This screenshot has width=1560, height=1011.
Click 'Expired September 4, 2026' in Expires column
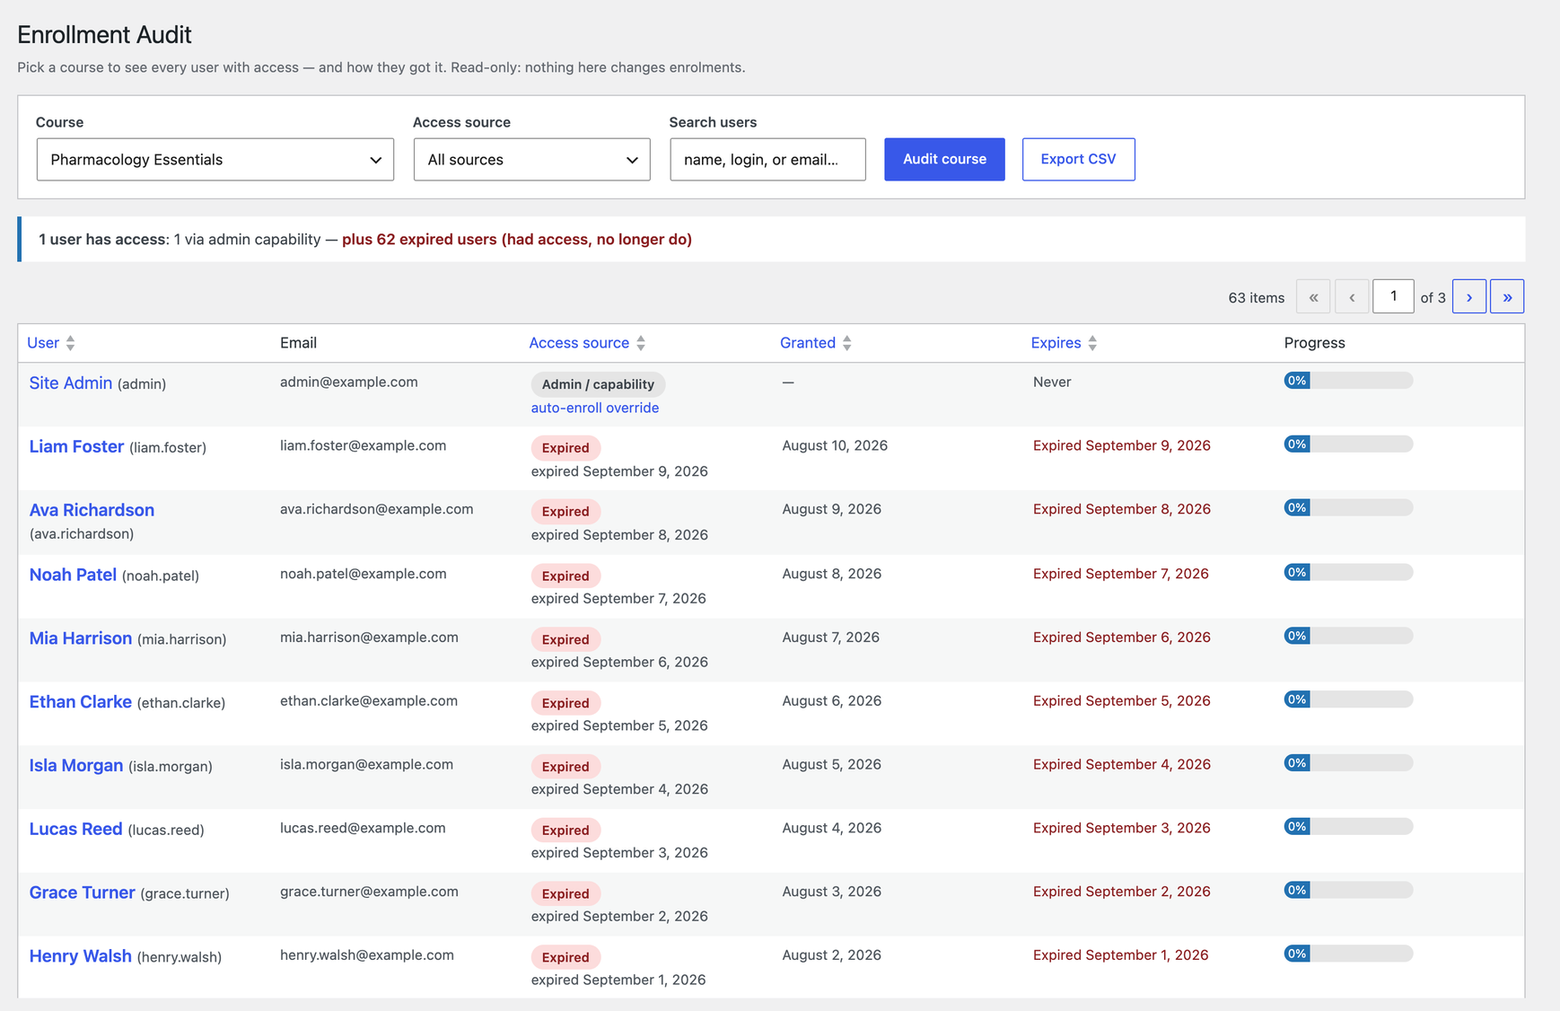click(x=1121, y=764)
